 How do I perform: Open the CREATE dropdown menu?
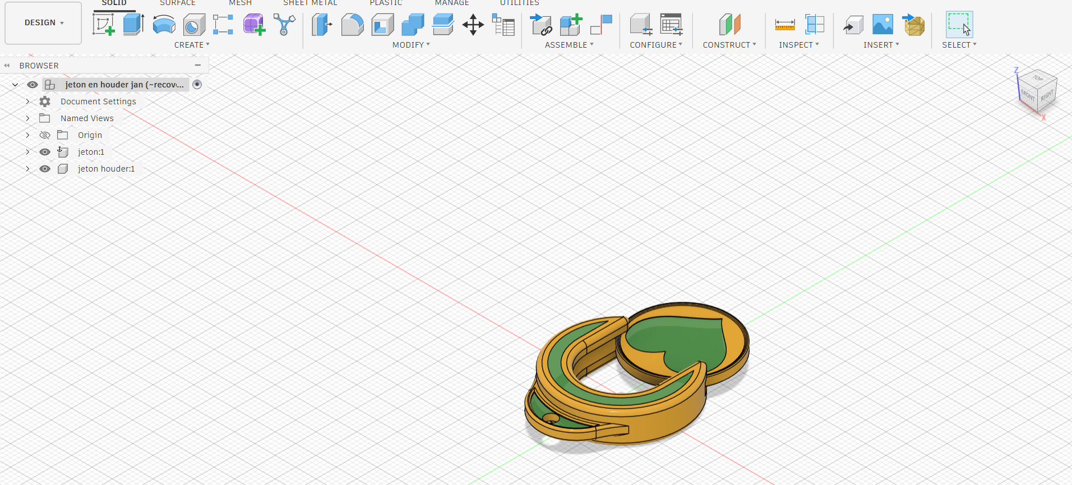[x=192, y=45]
